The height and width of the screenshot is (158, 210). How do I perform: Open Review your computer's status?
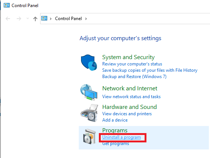[132, 64]
